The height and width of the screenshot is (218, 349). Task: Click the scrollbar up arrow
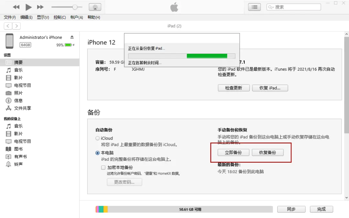346,34
